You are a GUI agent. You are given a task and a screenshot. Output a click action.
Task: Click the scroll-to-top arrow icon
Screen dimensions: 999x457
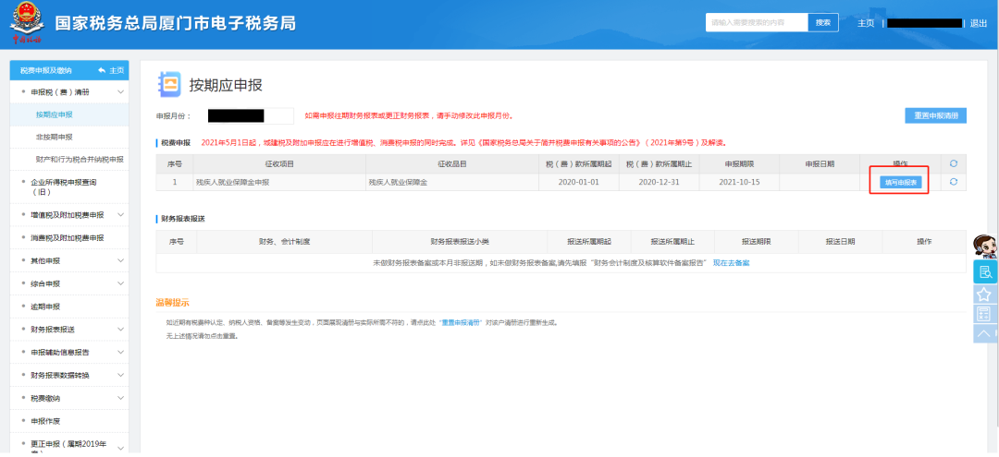coord(984,333)
